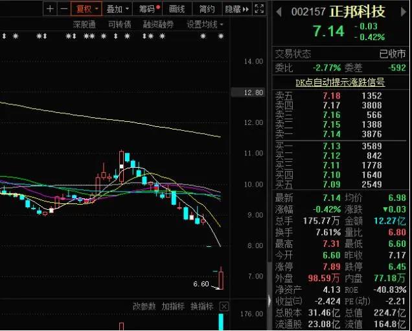Click the 加指标 button
The image size is (412, 331).
[x=172, y=306]
